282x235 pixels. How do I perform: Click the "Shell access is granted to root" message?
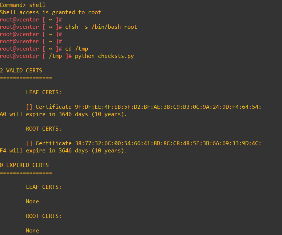[50, 12]
